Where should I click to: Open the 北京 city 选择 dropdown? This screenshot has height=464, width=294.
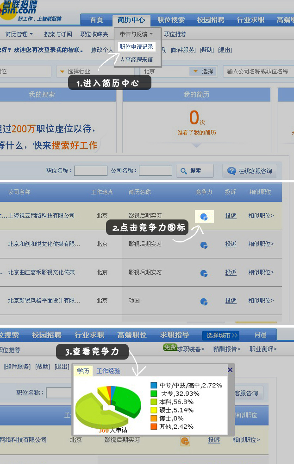(x=196, y=71)
